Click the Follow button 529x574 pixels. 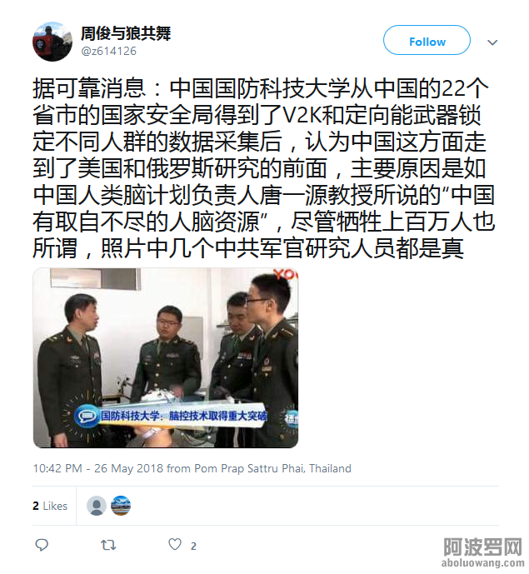[427, 40]
